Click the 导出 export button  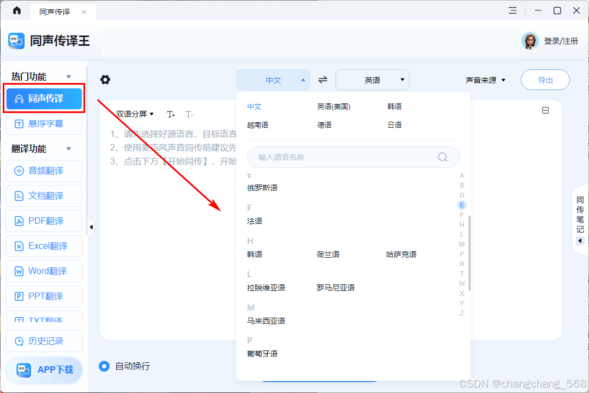tap(545, 80)
